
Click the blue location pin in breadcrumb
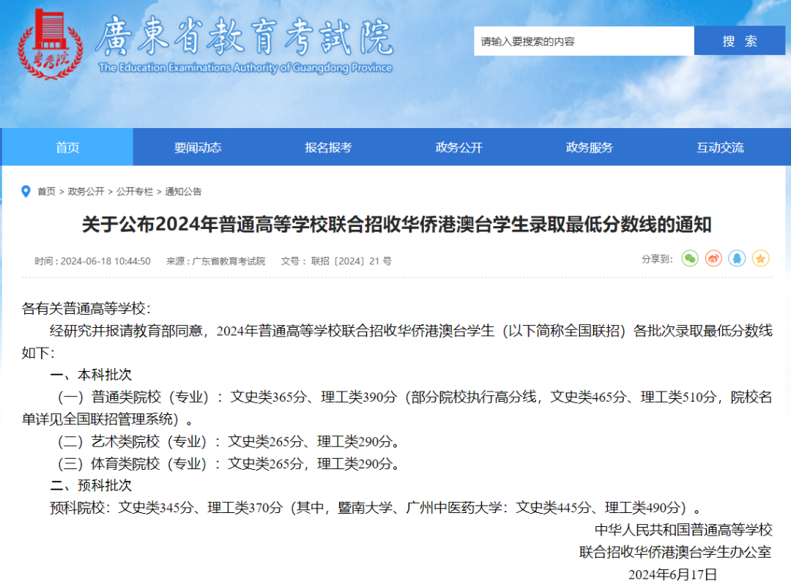(x=26, y=192)
